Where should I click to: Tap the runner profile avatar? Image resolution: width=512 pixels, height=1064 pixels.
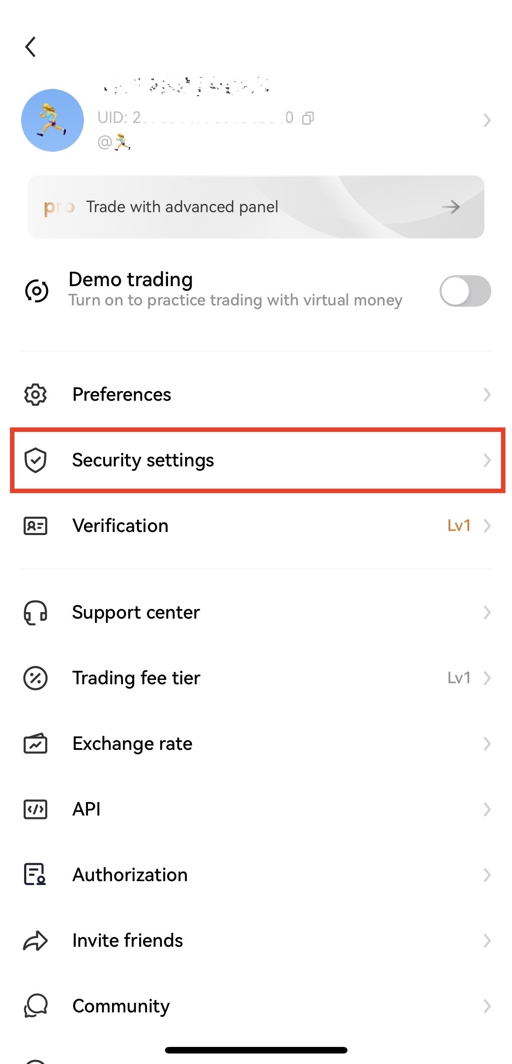pos(53,120)
